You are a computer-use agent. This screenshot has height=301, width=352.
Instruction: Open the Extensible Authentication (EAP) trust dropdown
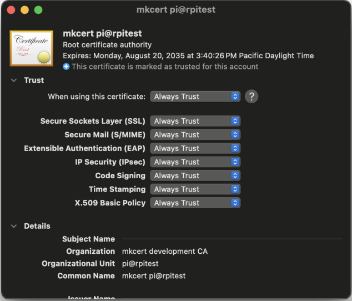tap(195, 148)
